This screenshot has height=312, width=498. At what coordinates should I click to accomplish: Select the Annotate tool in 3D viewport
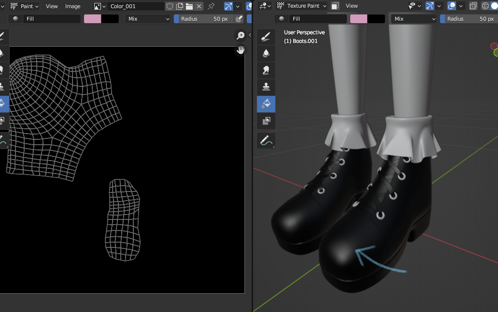266,140
